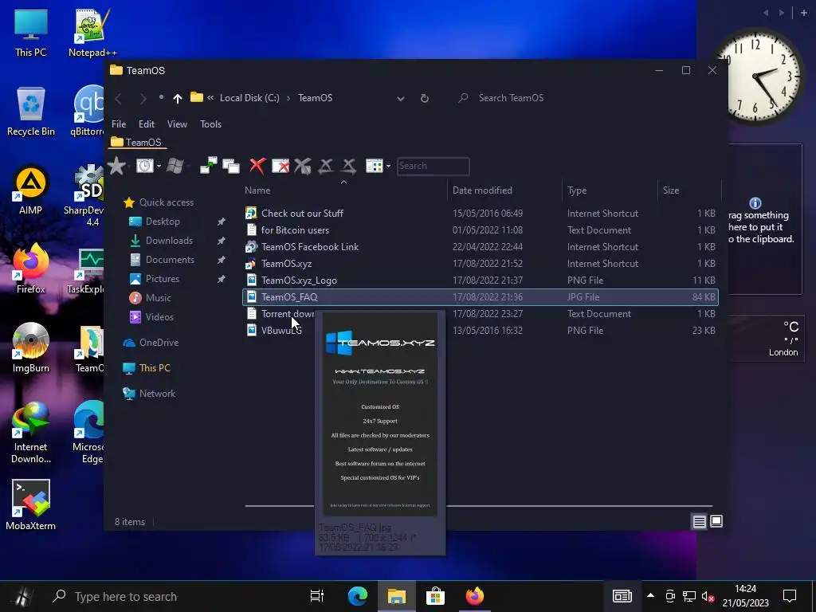Screen dimensions: 816x612
Task: Open MobaXterm desktop shortcut
Action: (31, 505)
